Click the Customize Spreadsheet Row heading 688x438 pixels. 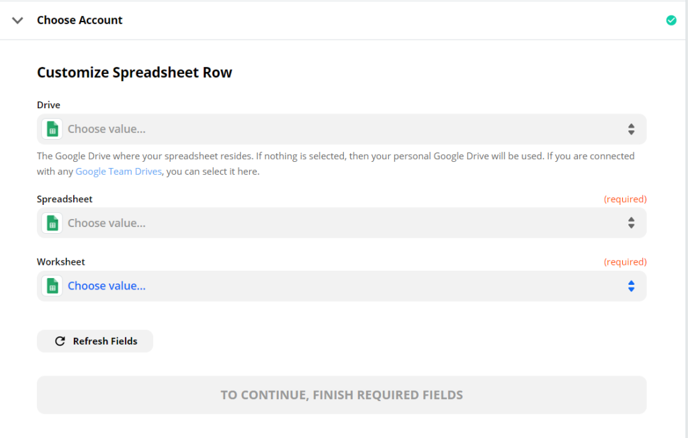(x=134, y=73)
